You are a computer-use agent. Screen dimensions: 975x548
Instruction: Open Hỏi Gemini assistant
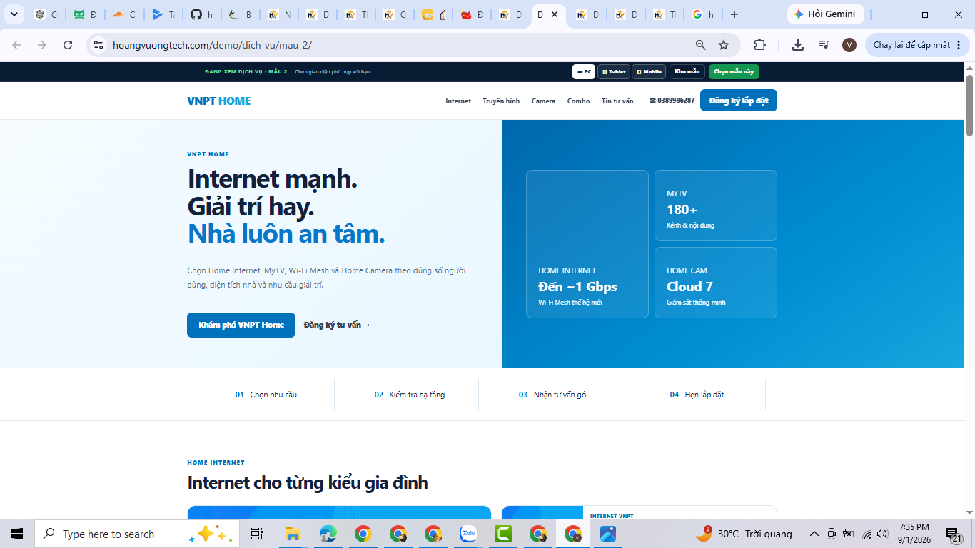(825, 14)
